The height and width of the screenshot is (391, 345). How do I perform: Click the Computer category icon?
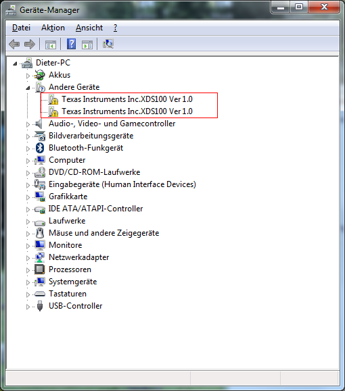tap(40, 160)
